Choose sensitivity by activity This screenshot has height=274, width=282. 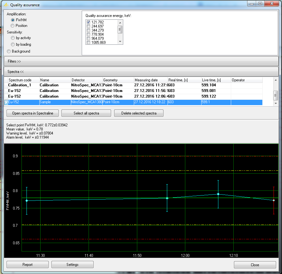point(13,38)
